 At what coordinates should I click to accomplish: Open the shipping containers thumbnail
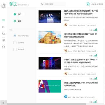[x=50, y=37]
